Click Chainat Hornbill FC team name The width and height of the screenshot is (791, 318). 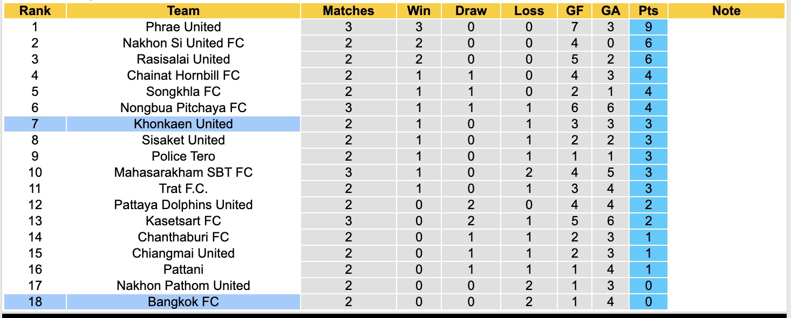(x=183, y=75)
